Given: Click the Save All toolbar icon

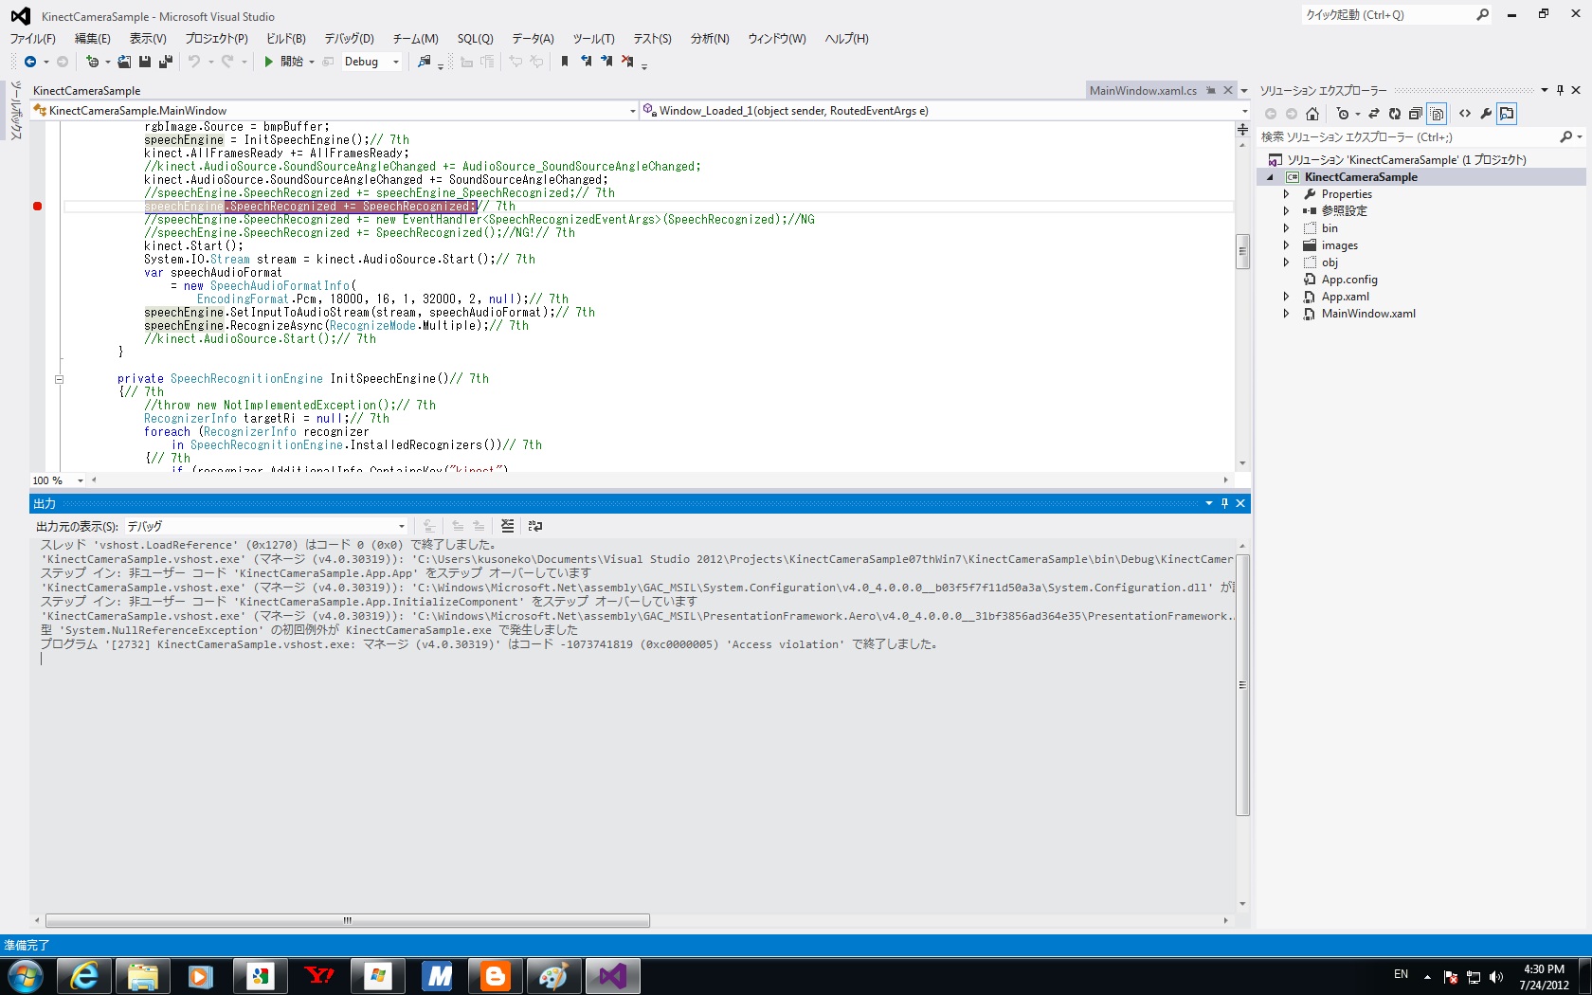Looking at the screenshot, I should pyautogui.click(x=166, y=62).
